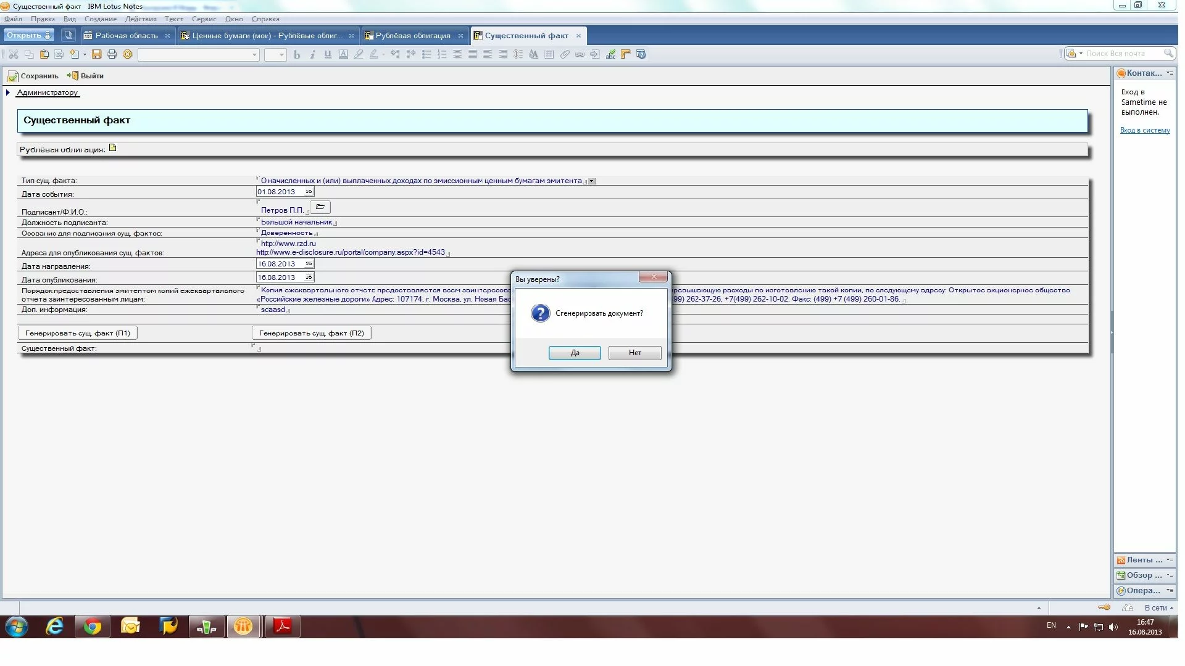Open the font name dropdown
Image resolution: width=1185 pixels, height=666 pixels.
tap(254, 55)
